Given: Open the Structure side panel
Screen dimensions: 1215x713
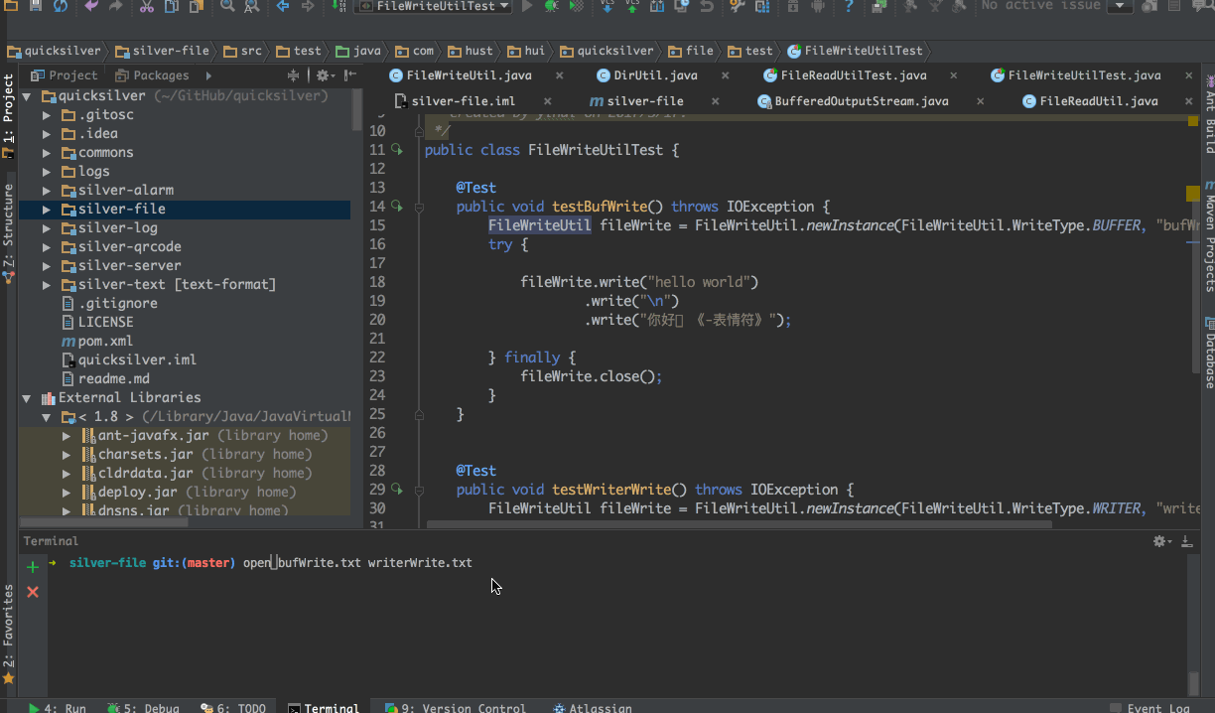Looking at the screenshot, I should (8, 234).
